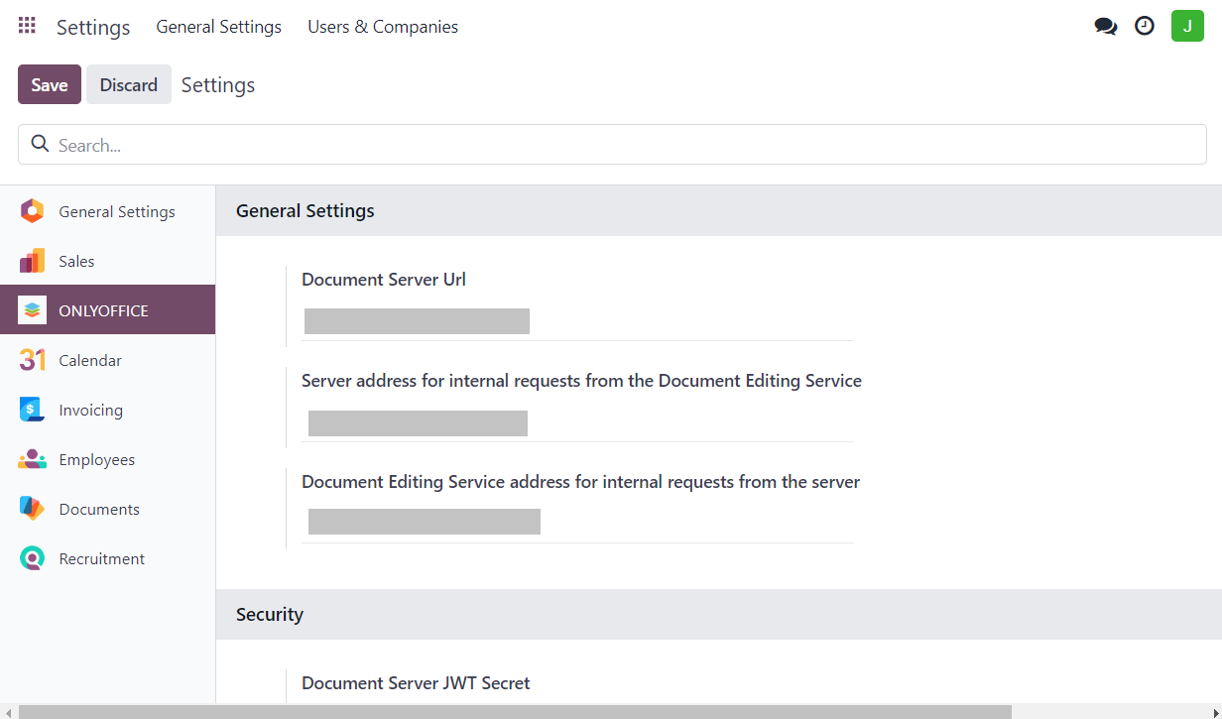Select the ONLYOFFICE layers icon
This screenshot has height=719, width=1222.
click(32, 310)
